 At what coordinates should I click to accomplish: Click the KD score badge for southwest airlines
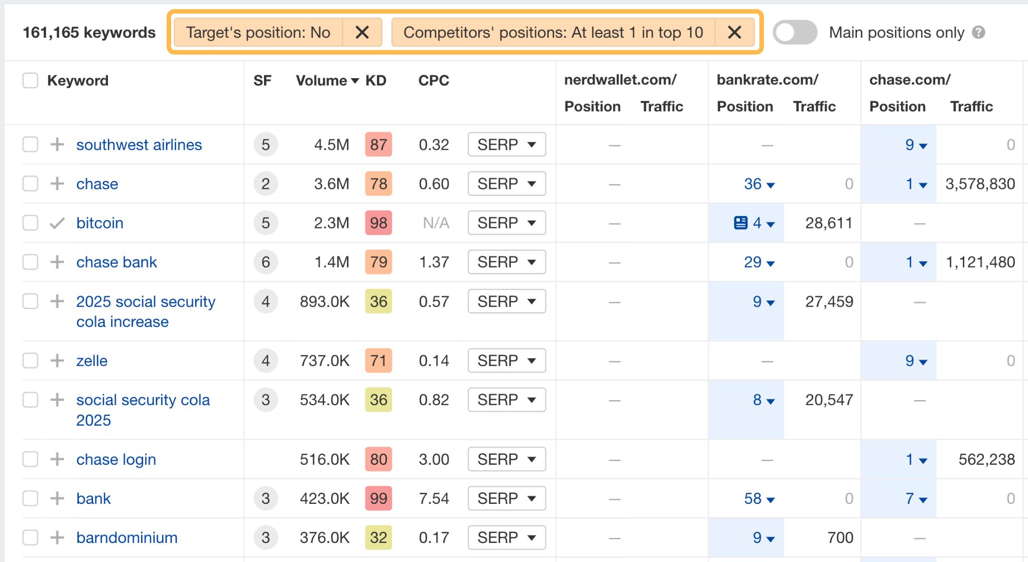point(378,144)
